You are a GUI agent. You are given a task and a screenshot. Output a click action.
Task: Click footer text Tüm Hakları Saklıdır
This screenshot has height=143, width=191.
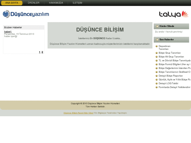95,107
